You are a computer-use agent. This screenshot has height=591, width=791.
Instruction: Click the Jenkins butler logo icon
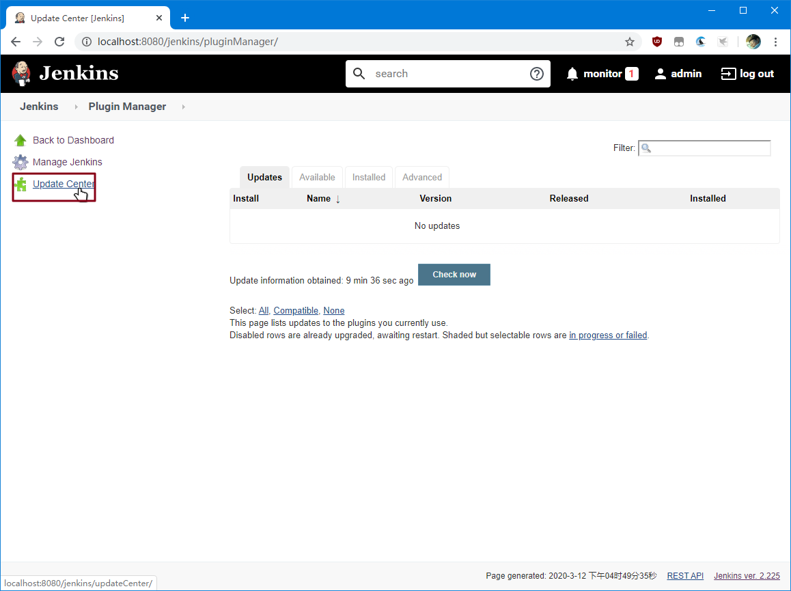[21, 74]
